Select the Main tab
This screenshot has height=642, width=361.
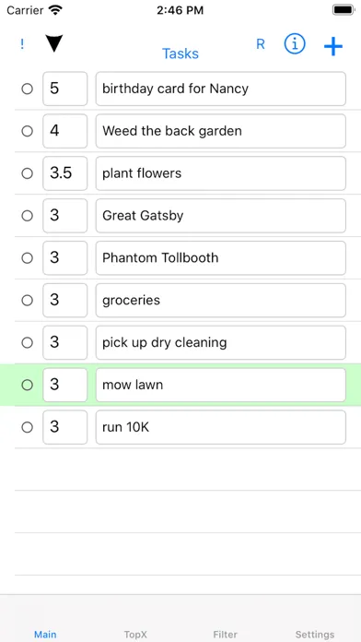[x=45, y=635]
